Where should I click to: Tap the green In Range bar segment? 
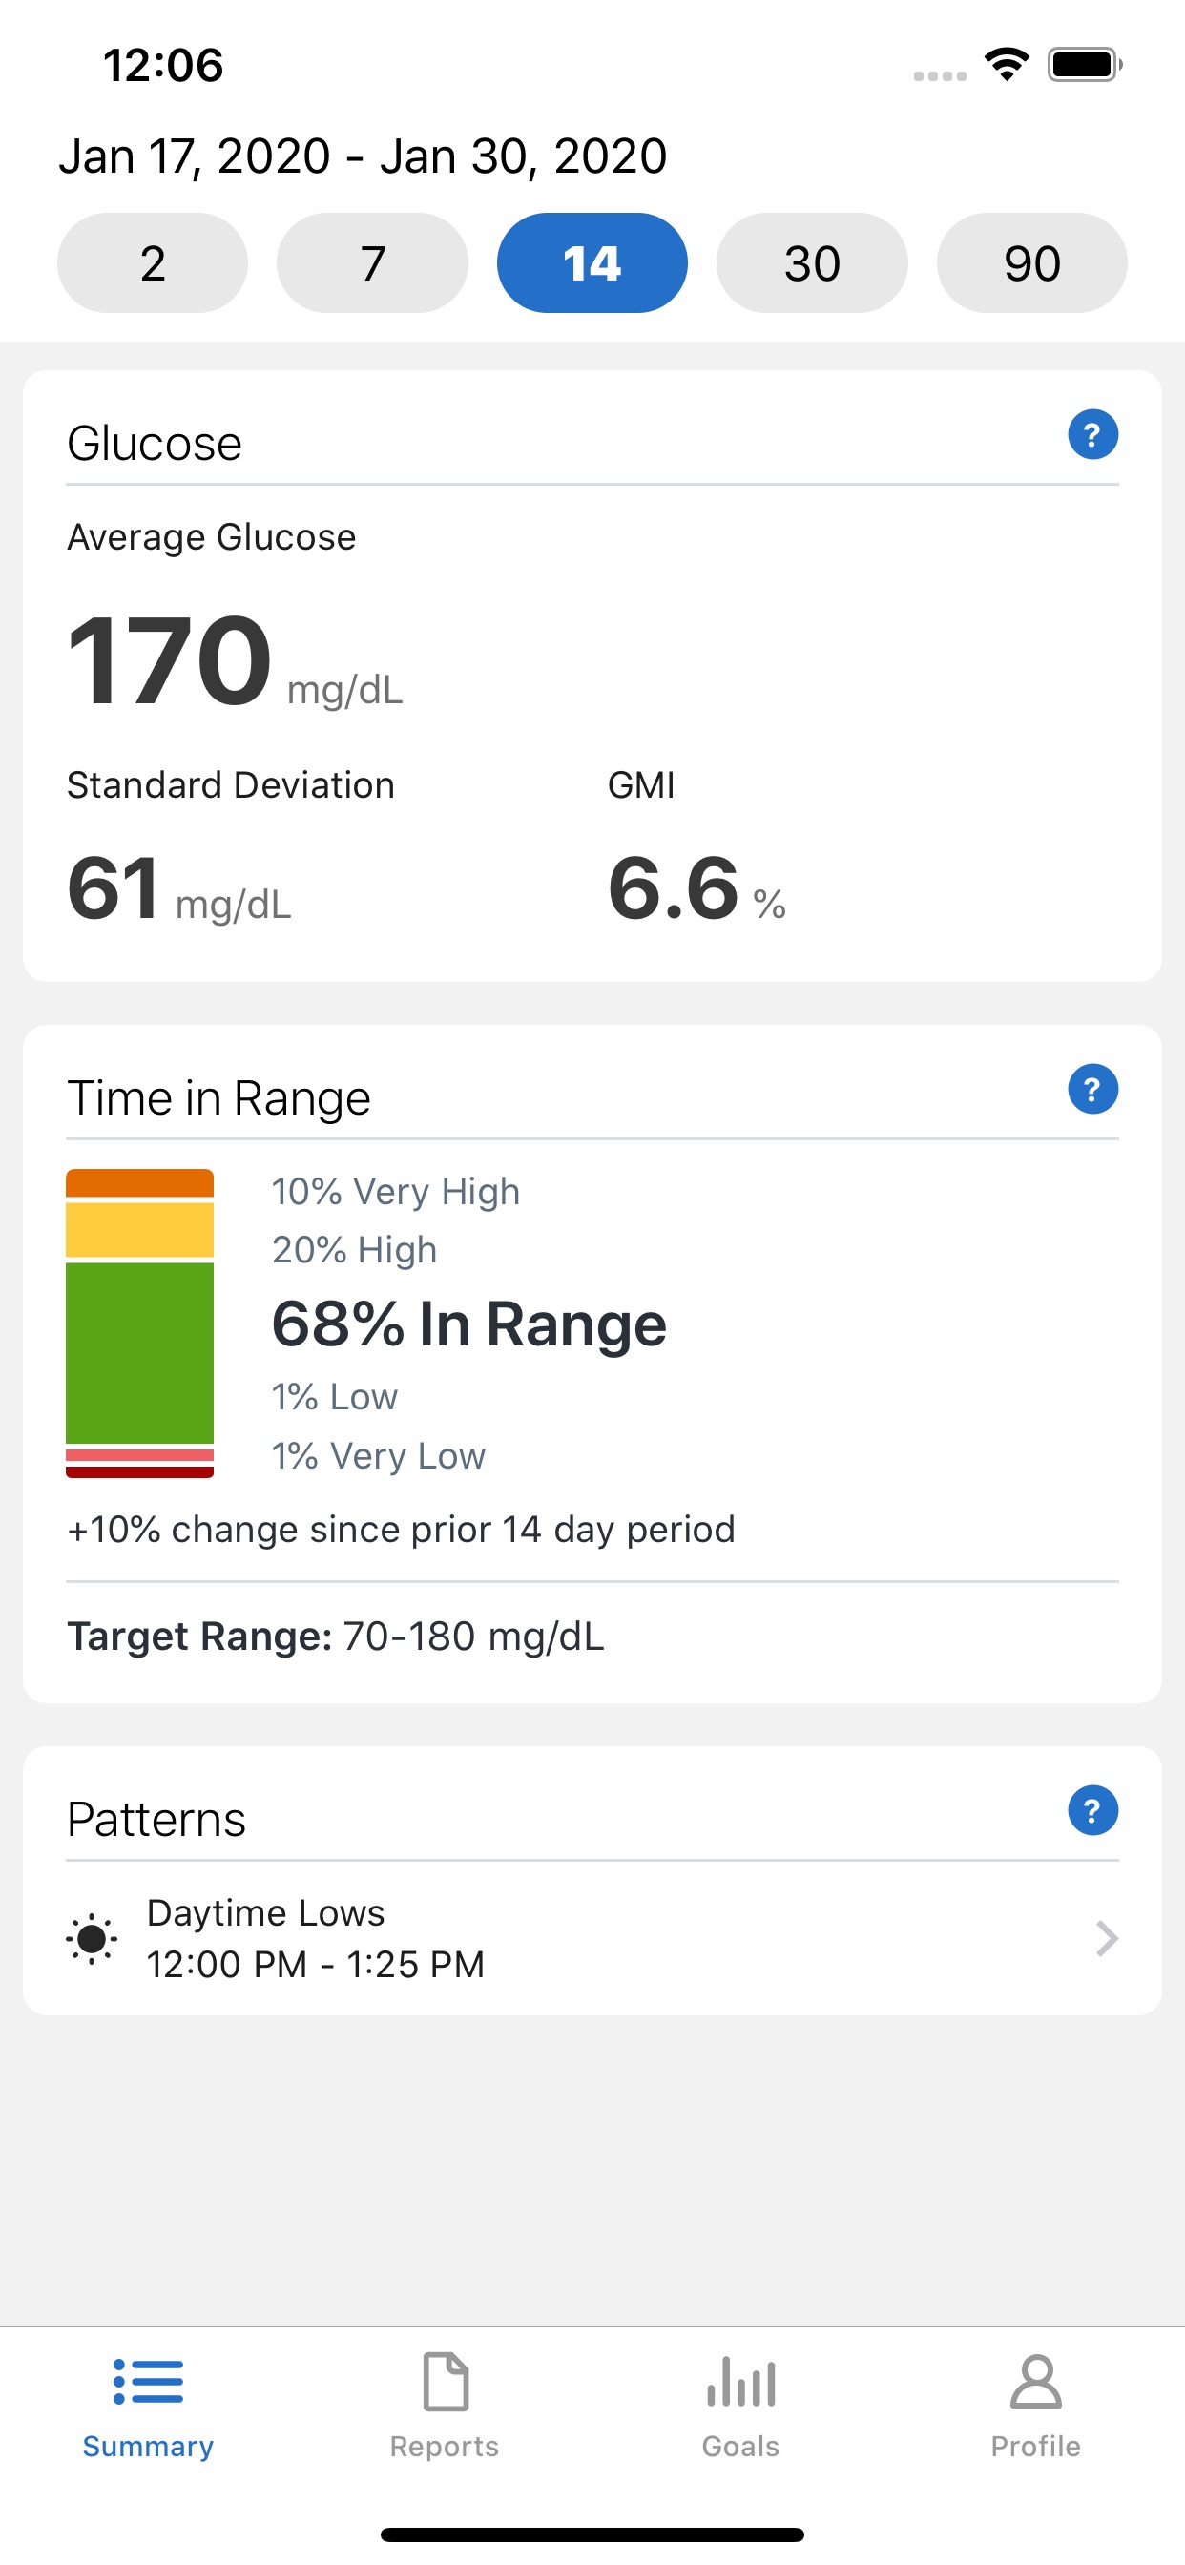(x=139, y=1352)
